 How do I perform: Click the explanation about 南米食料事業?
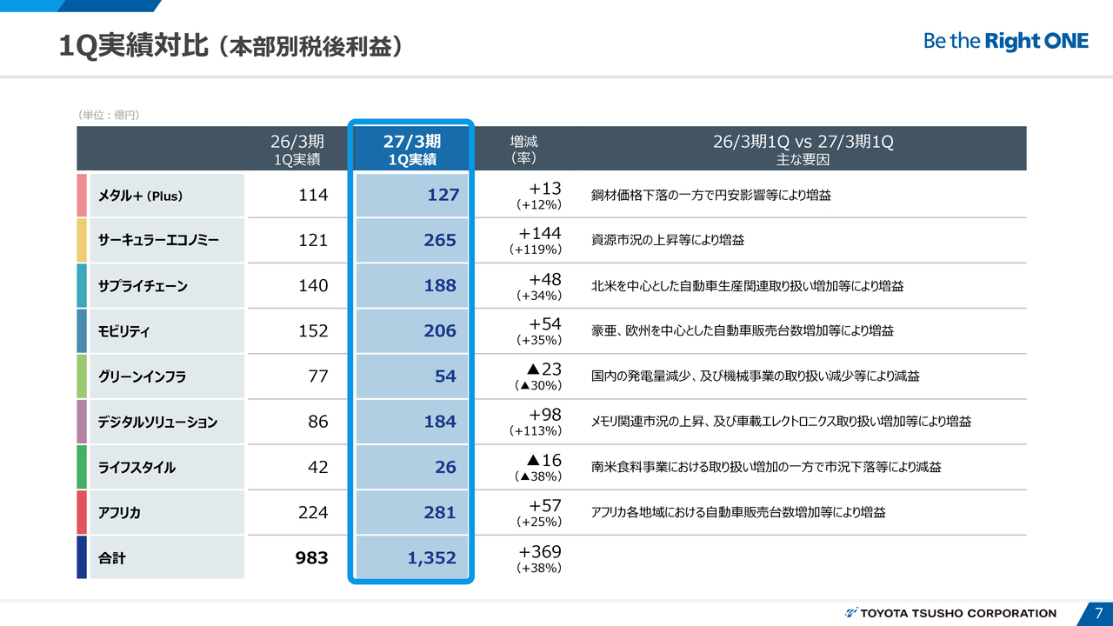(766, 468)
